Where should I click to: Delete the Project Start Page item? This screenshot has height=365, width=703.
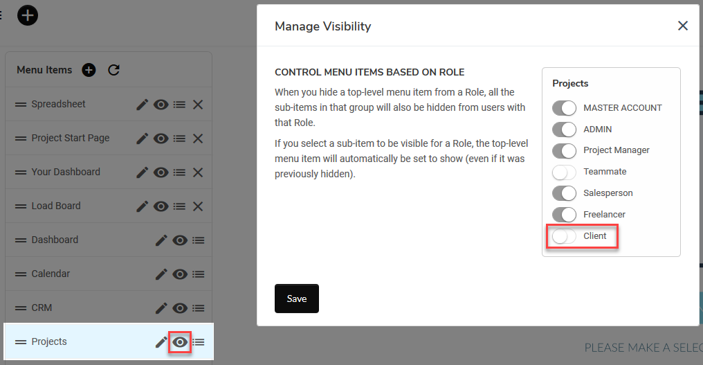pyautogui.click(x=198, y=139)
